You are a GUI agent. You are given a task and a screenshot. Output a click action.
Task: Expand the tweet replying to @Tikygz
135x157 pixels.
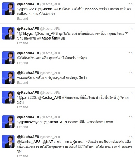click(23, 43)
